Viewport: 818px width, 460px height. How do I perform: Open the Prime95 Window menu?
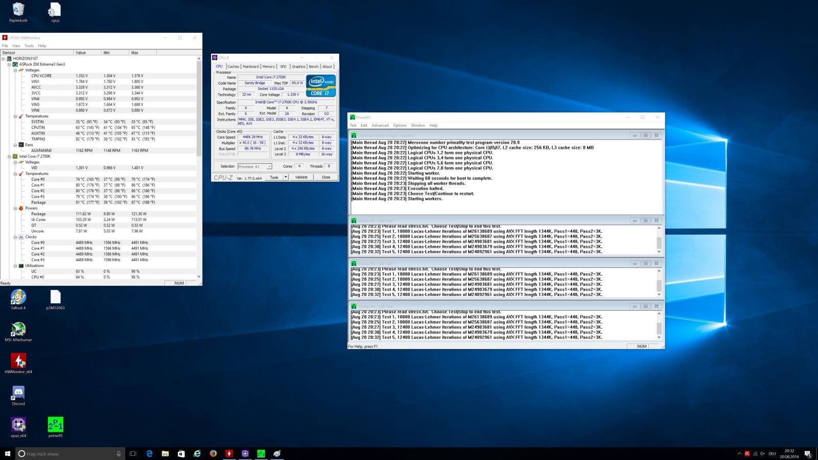pos(418,125)
